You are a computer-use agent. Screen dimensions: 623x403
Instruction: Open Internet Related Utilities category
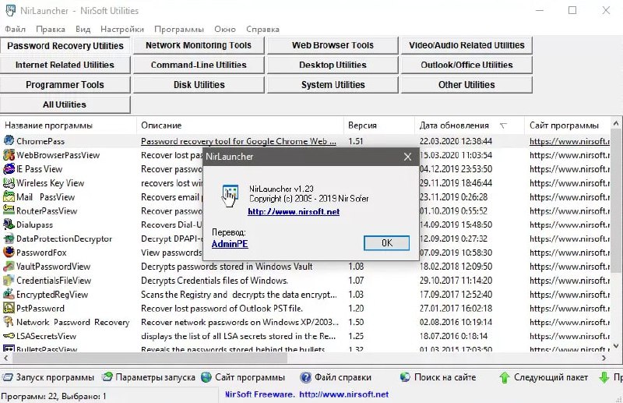[x=65, y=65]
